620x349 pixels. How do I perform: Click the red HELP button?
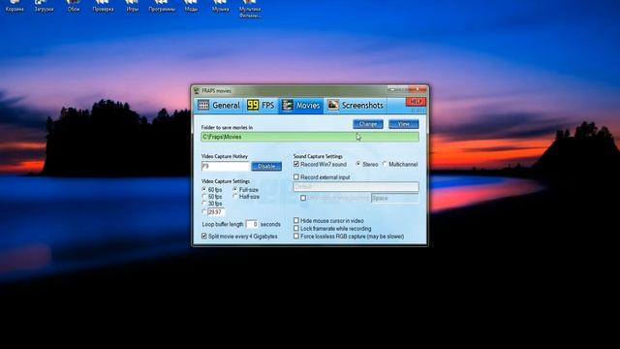(416, 102)
